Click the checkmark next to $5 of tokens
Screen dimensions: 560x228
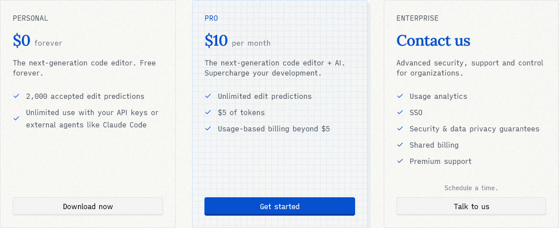(x=208, y=112)
